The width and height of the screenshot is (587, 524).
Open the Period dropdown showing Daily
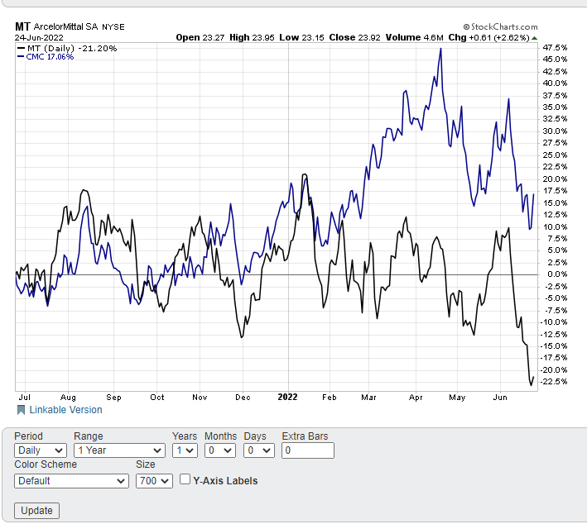pos(41,450)
